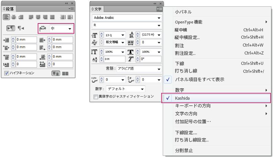This screenshot has width=273, height=157.
Task: Click align away from spine icon
Action: tap(70, 17)
